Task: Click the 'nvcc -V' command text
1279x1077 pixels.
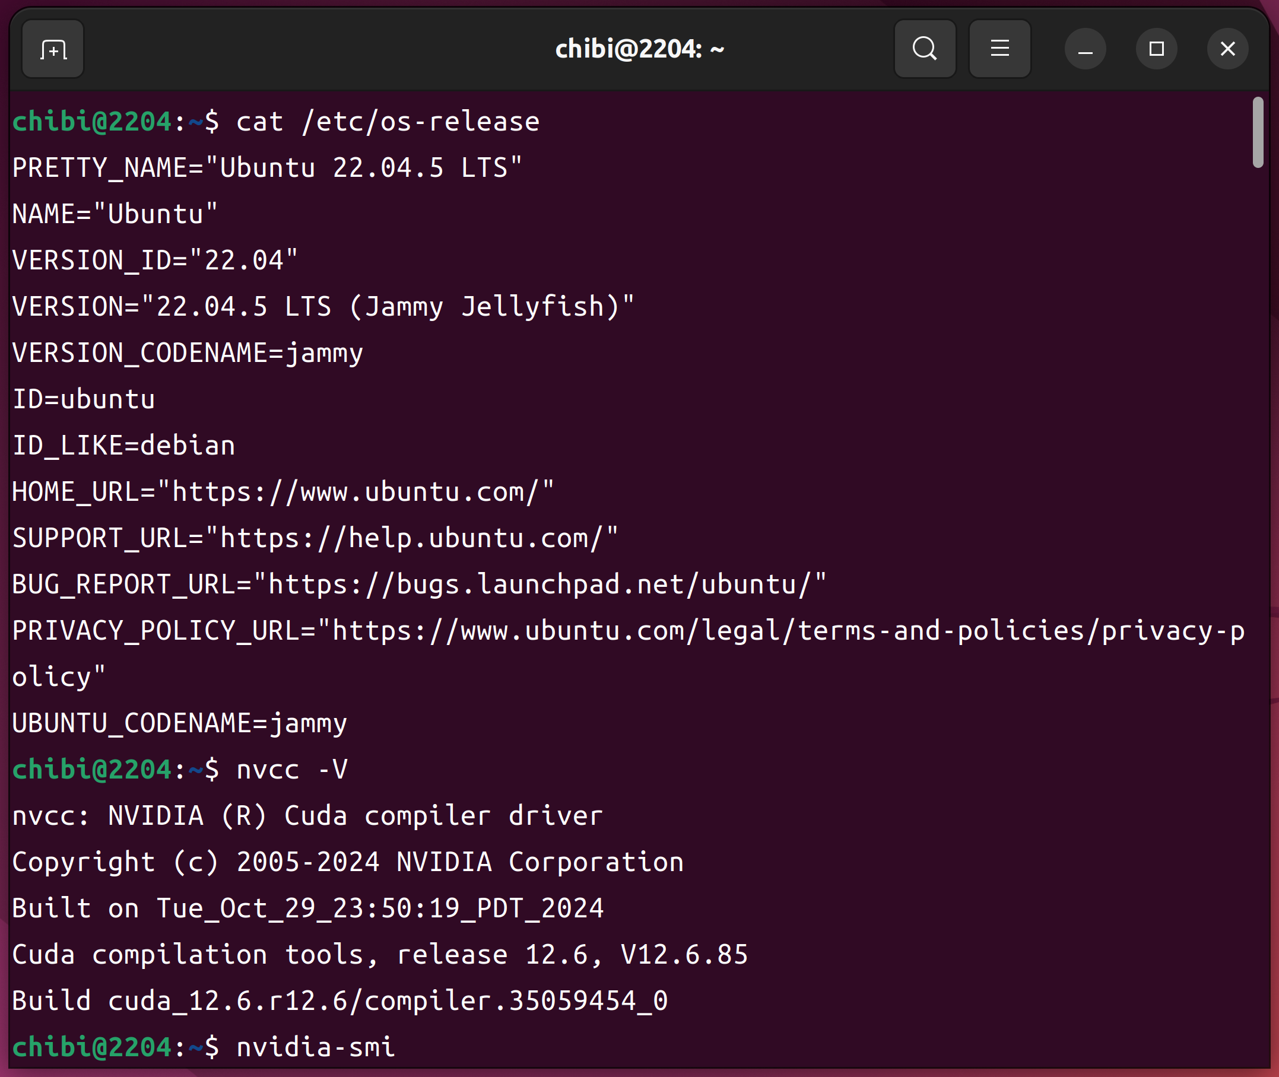Action: [292, 770]
